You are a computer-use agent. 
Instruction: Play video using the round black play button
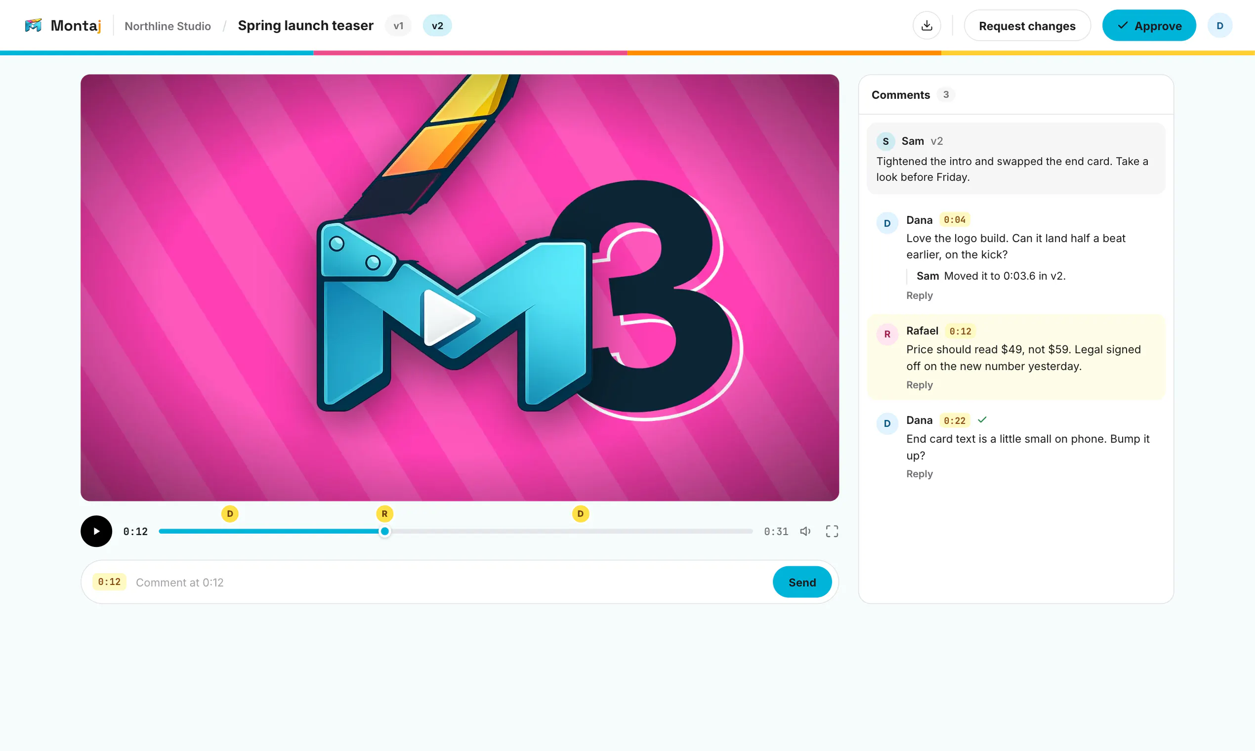pos(96,531)
